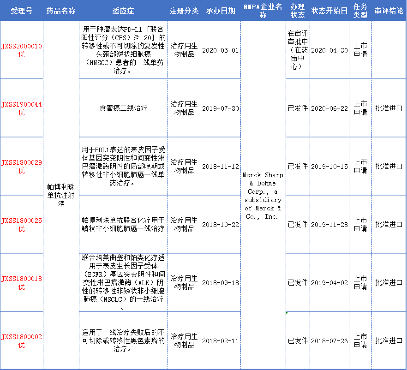The width and height of the screenshot is (407, 370).
Task: Open acceptance number JXSS2000010
Action: point(22,50)
